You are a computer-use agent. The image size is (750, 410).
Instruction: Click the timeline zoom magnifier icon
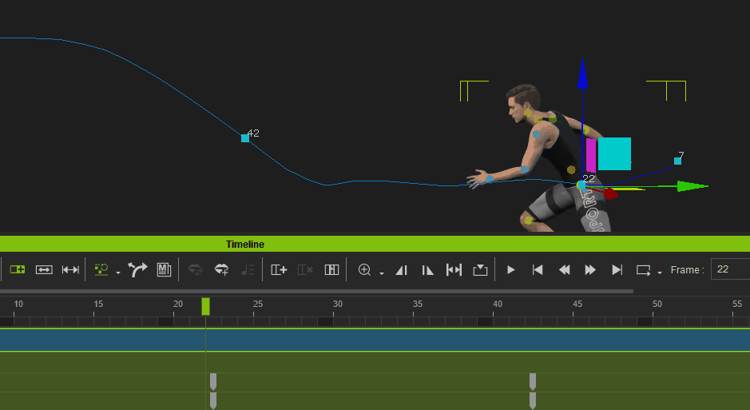(364, 270)
